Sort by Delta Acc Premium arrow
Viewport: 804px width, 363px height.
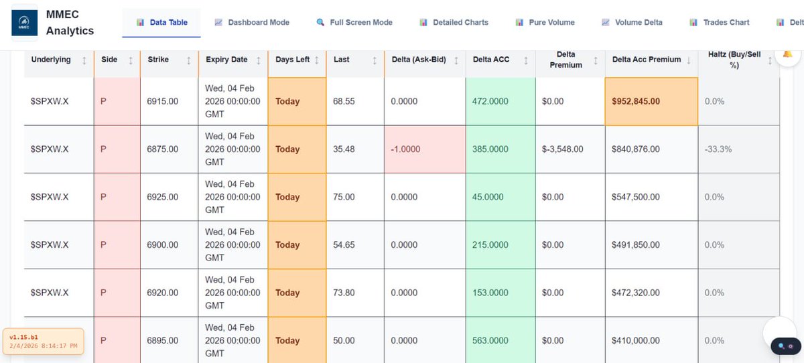coord(689,60)
